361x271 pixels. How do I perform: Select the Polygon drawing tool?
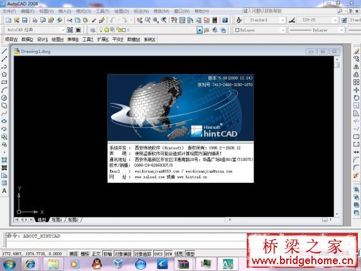pyautogui.click(x=4, y=74)
